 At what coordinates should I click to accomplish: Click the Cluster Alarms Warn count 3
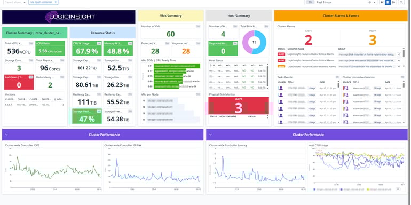(x=373, y=41)
